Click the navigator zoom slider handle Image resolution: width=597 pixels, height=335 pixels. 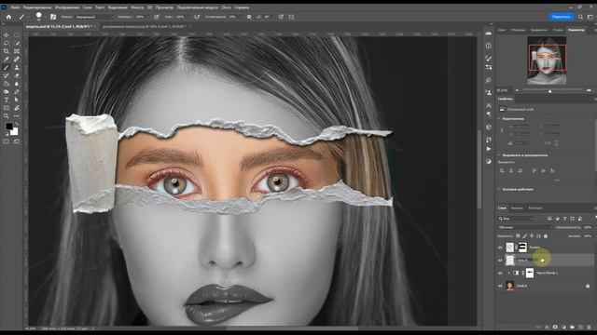(549, 91)
